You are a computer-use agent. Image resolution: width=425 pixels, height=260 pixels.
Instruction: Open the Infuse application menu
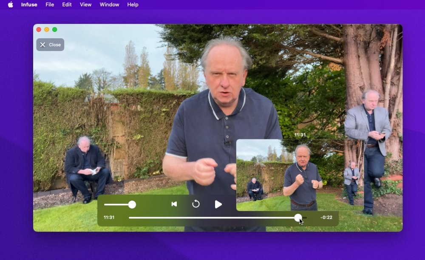(29, 5)
